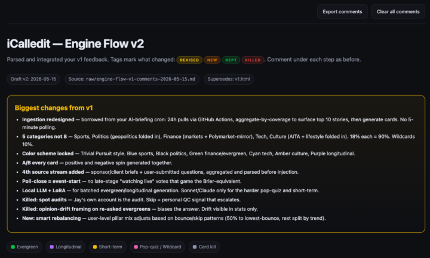This screenshot has width=430, height=258.
Task: Click the Ingestion redesigned bullet item
Action: [218, 124]
